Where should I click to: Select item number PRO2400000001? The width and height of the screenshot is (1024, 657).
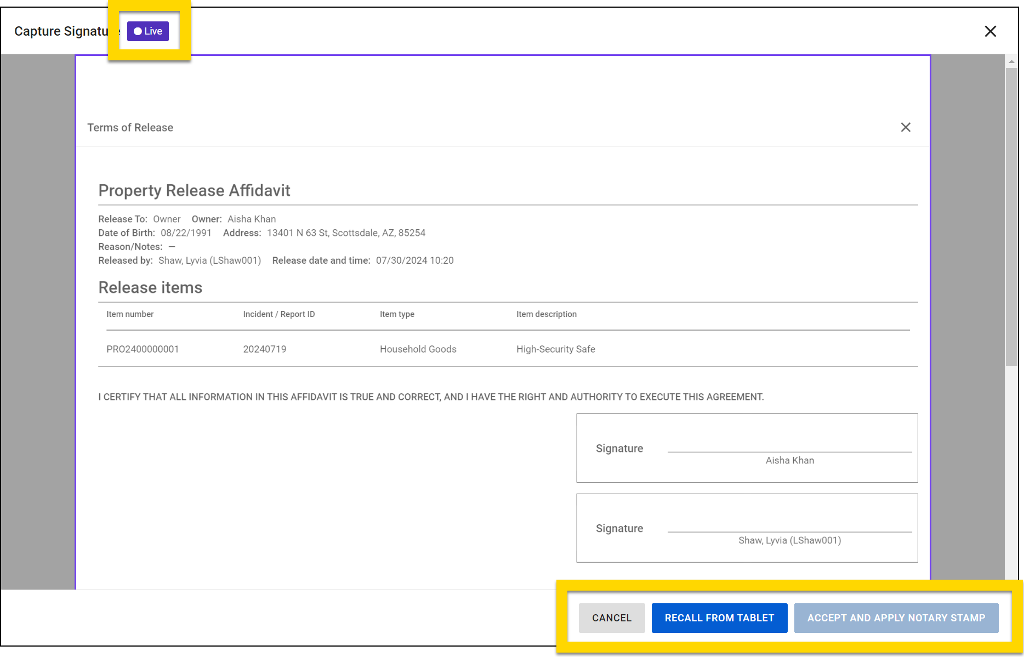pyautogui.click(x=143, y=349)
